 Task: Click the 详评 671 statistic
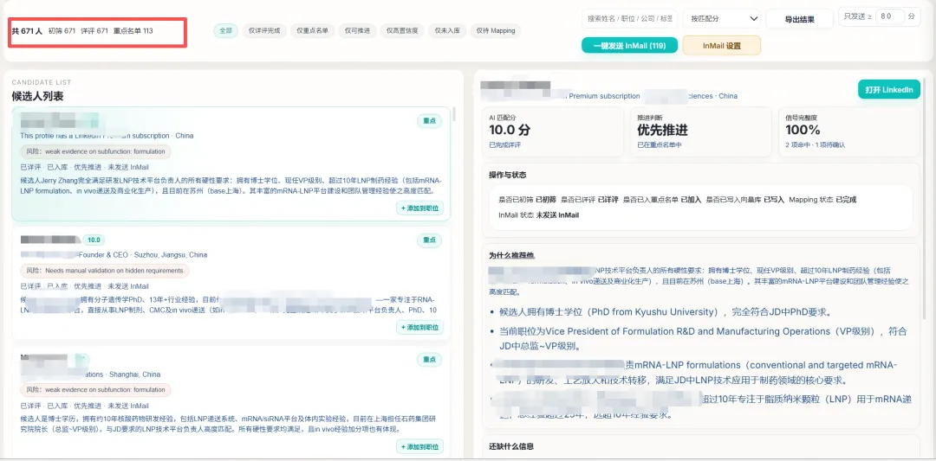click(x=94, y=31)
